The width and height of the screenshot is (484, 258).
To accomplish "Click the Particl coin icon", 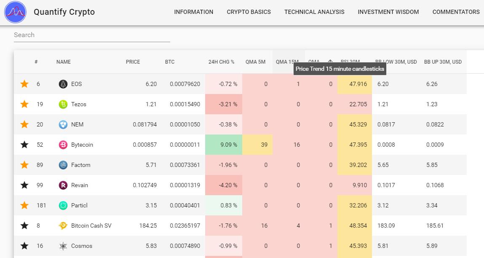I will pyautogui.click(x=63, y=205).
